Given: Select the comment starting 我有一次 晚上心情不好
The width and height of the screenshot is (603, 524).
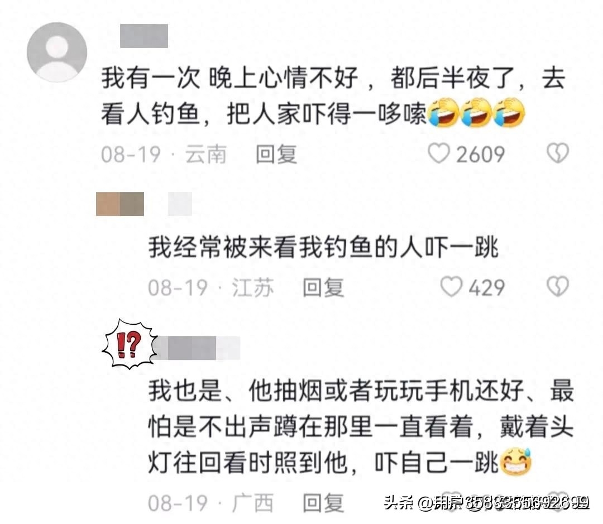Looking at the screenshot, I should [x=333, y=96].
